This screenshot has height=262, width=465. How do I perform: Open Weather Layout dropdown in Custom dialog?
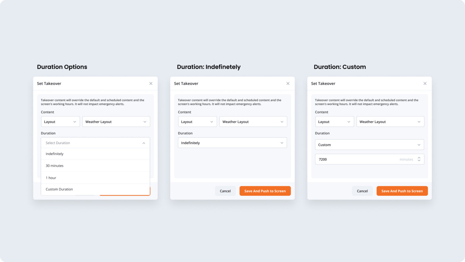[x=390, y=122]
